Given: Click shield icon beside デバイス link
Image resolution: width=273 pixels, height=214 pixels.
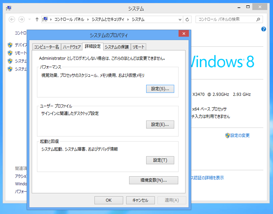Looking at the screenshot, I should [10, 45].
